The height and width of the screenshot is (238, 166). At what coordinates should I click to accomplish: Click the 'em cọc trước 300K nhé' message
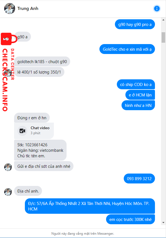click(x=130, y=219)
